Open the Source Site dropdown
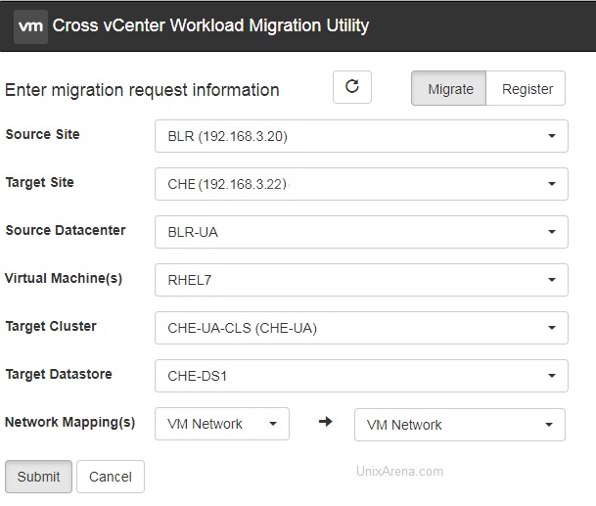The height and width of the screenshot is (506, 596). tap(361, 136)
